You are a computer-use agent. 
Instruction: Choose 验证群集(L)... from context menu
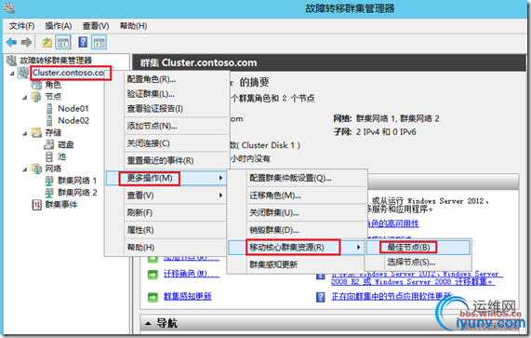click(151, 94)
